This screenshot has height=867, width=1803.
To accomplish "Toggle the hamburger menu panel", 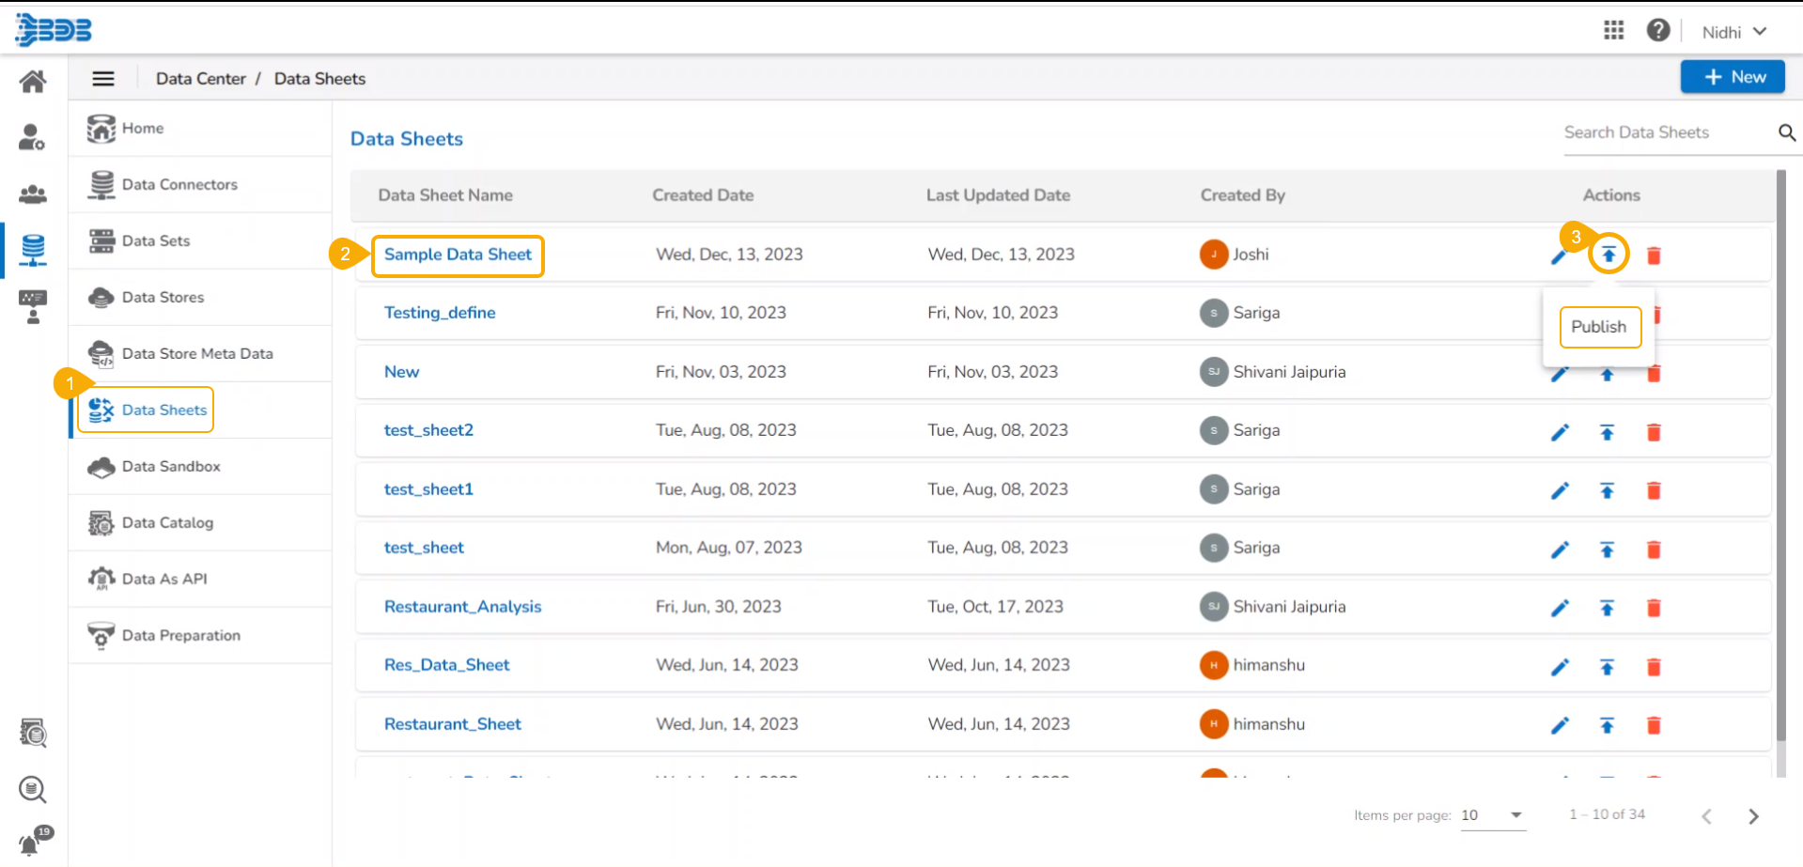I will click(x=103, y=79).
